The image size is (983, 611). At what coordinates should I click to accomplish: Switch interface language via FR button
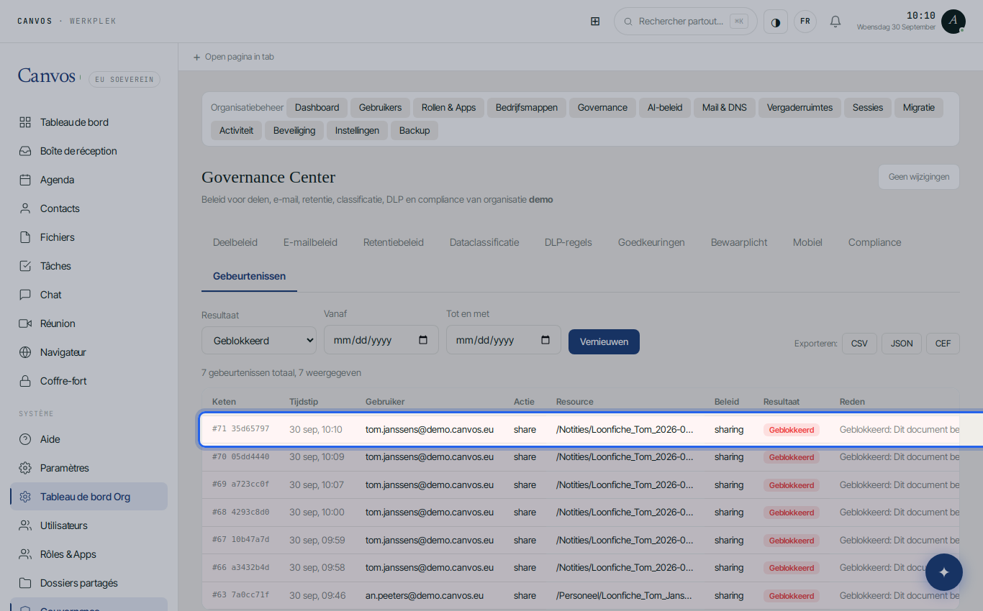point(805,22)
